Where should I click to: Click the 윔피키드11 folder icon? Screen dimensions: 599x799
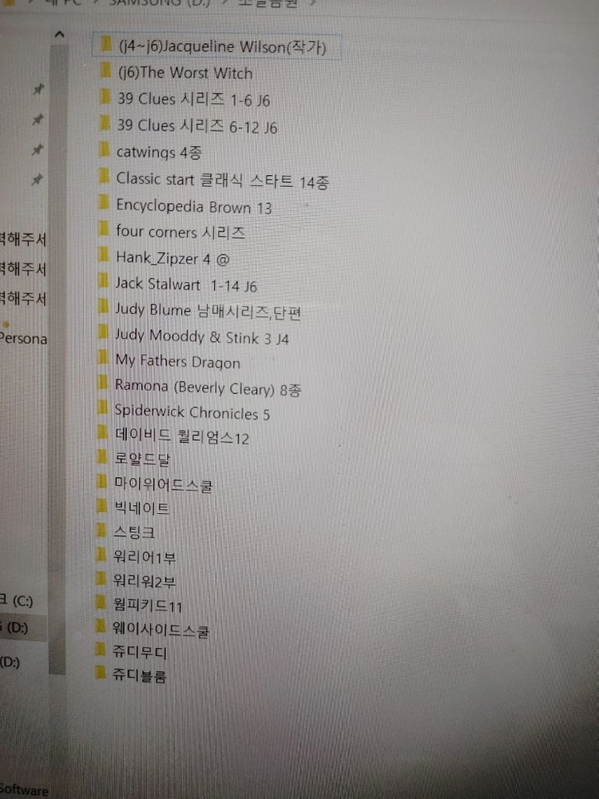(x=101, y=602)
